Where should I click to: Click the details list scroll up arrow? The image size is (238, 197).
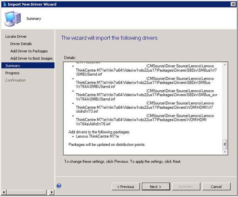(x=225, y=65)
